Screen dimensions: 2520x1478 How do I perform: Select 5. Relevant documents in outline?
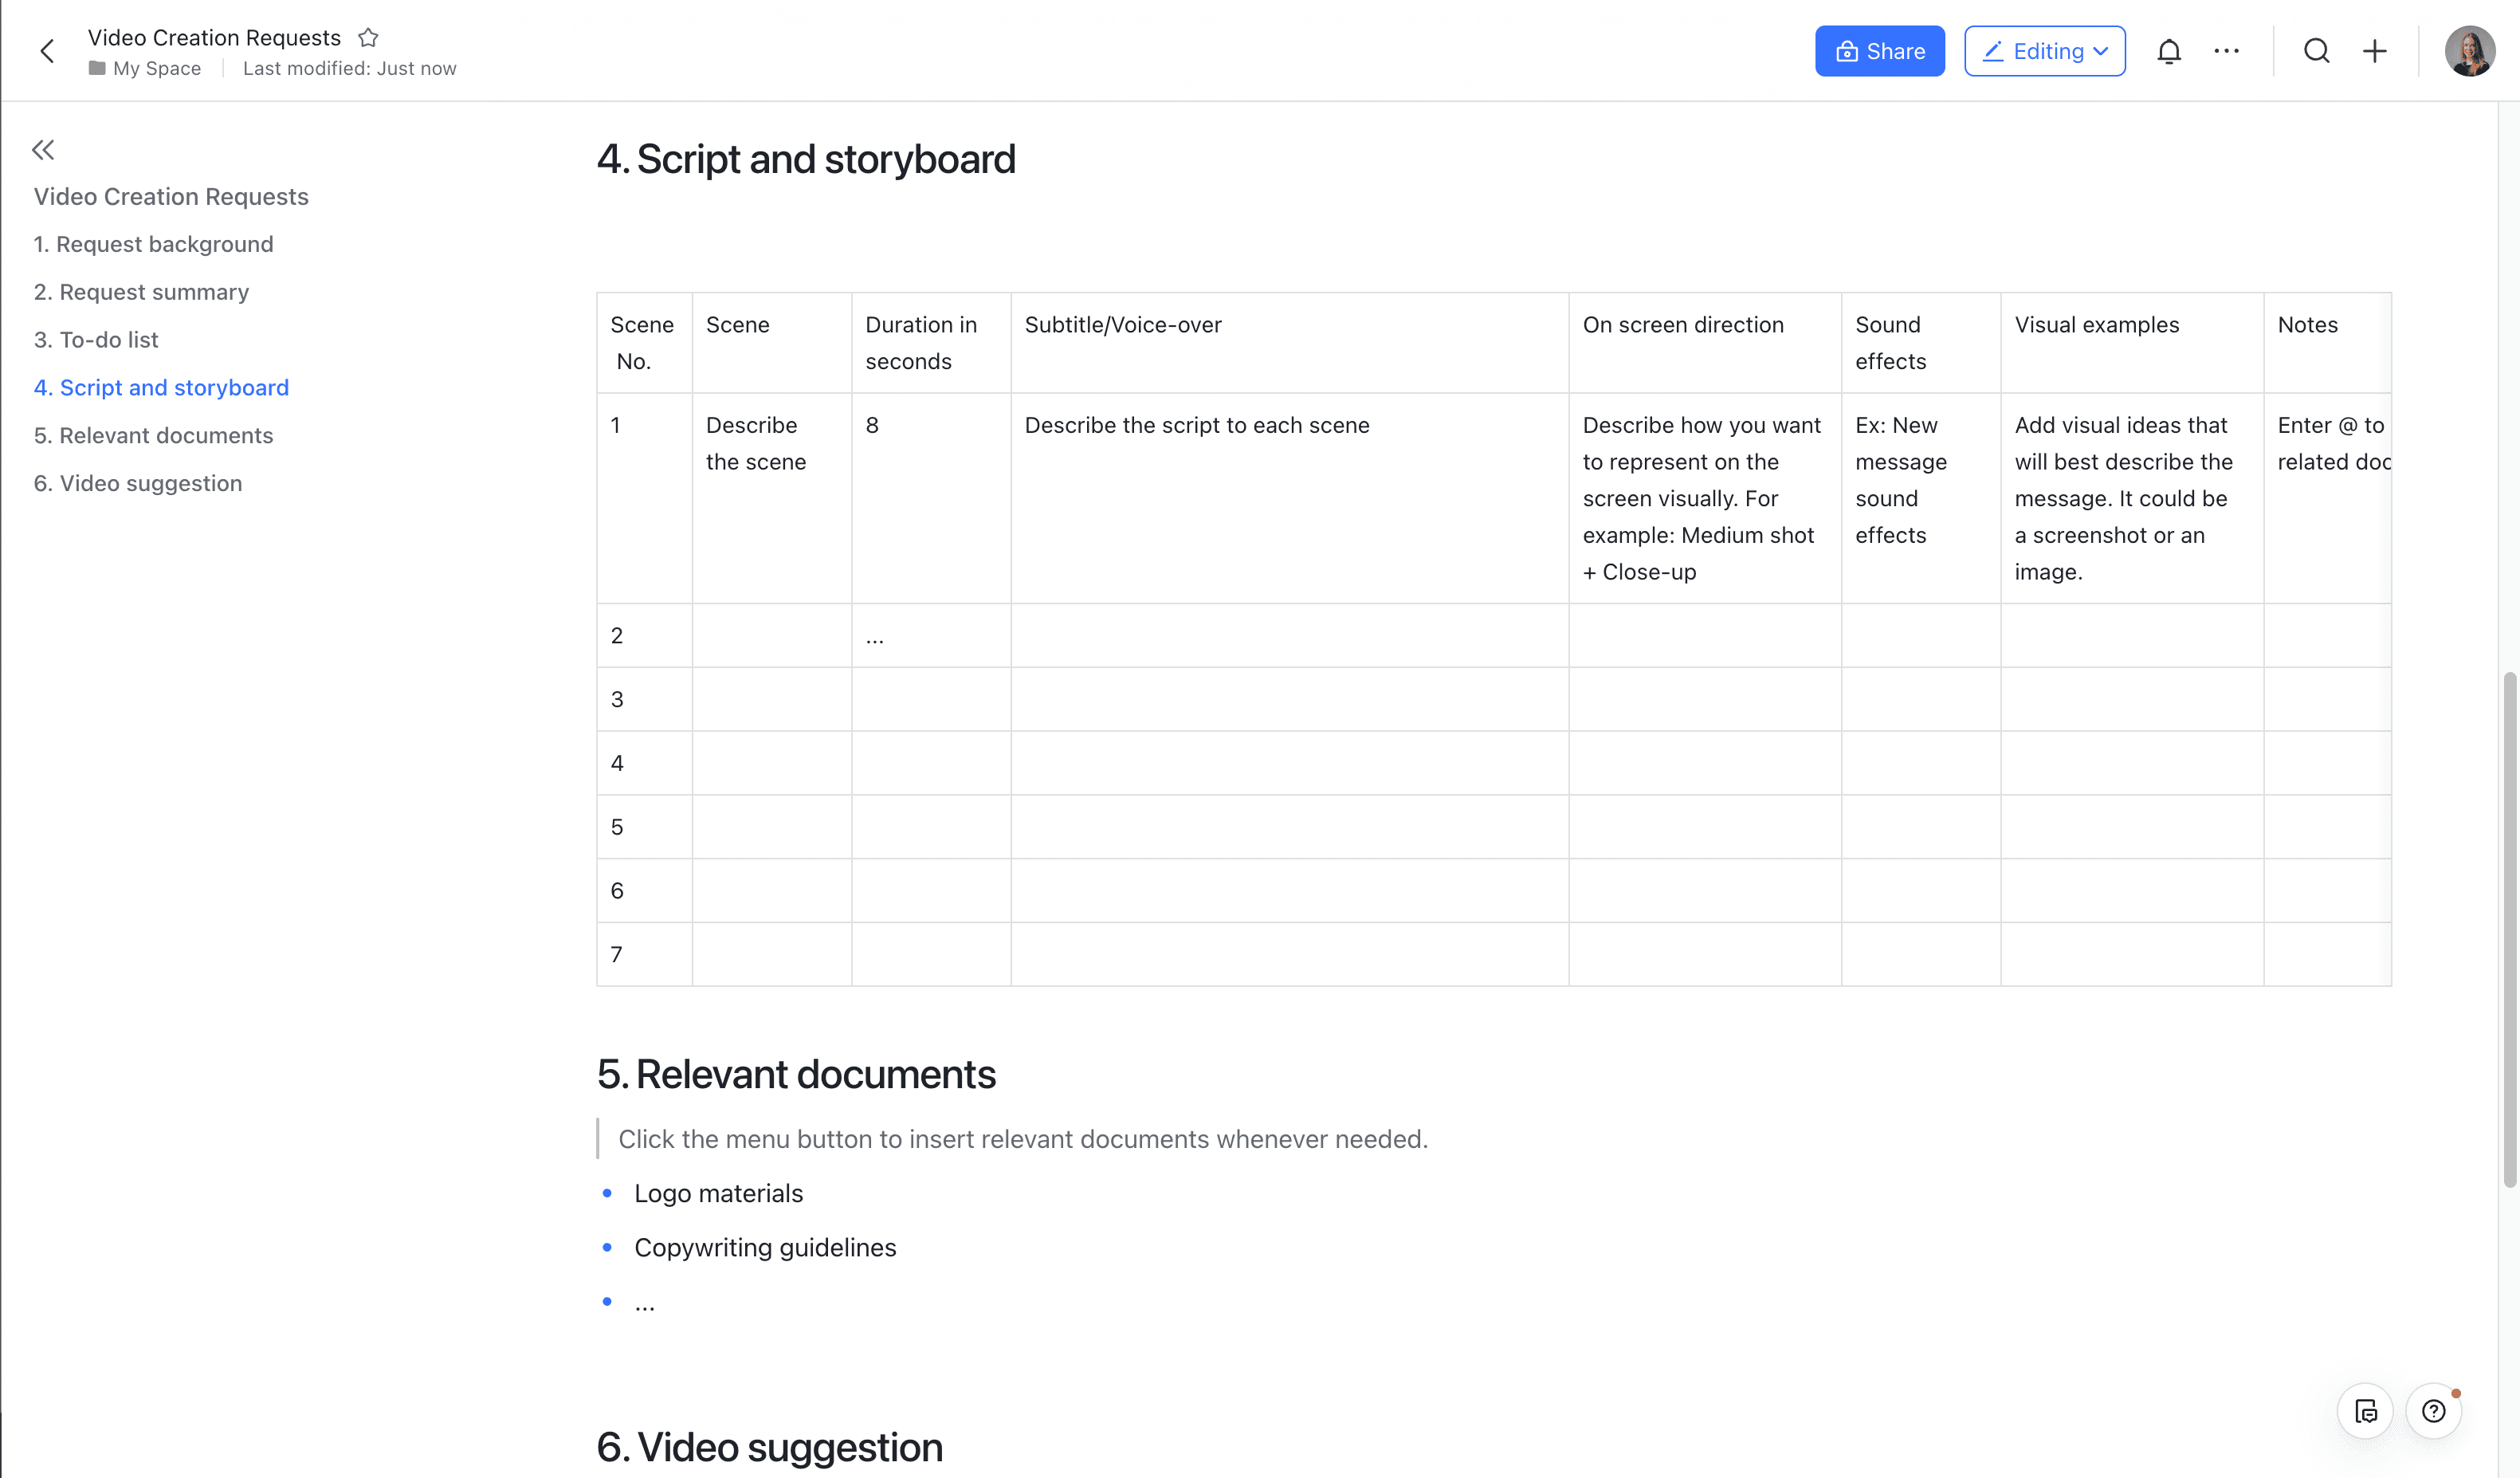153,435
